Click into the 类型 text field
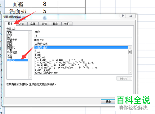This screenshot has height=114, width=155. pos(83,44)
